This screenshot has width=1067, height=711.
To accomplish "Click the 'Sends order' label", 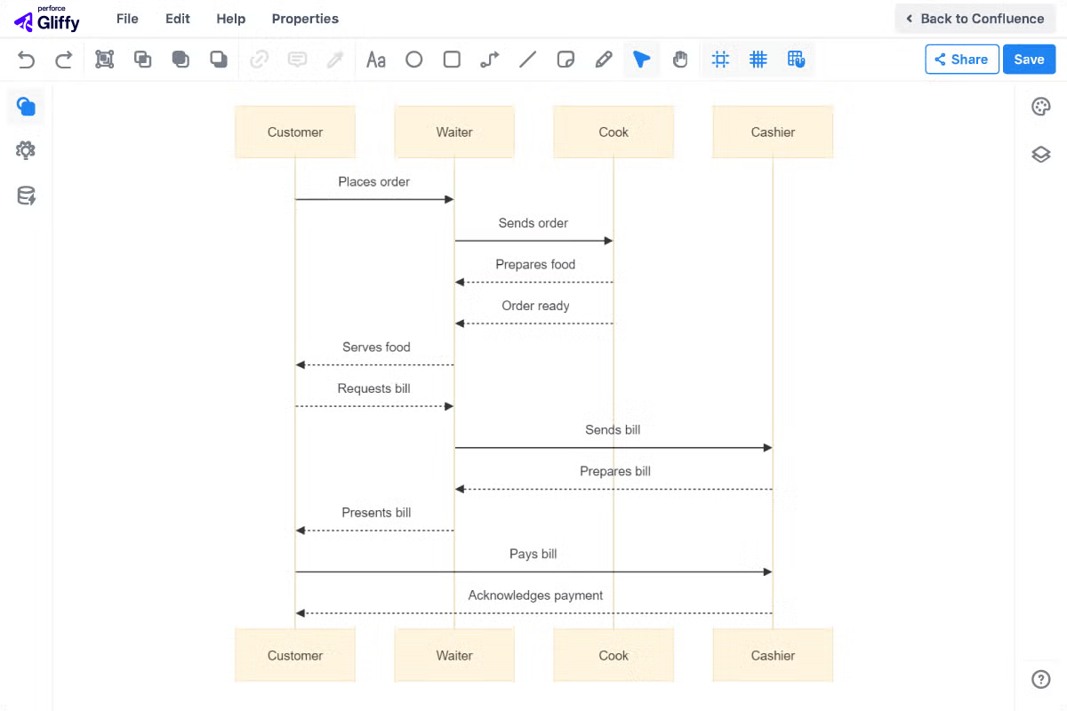I will point(533,223).
